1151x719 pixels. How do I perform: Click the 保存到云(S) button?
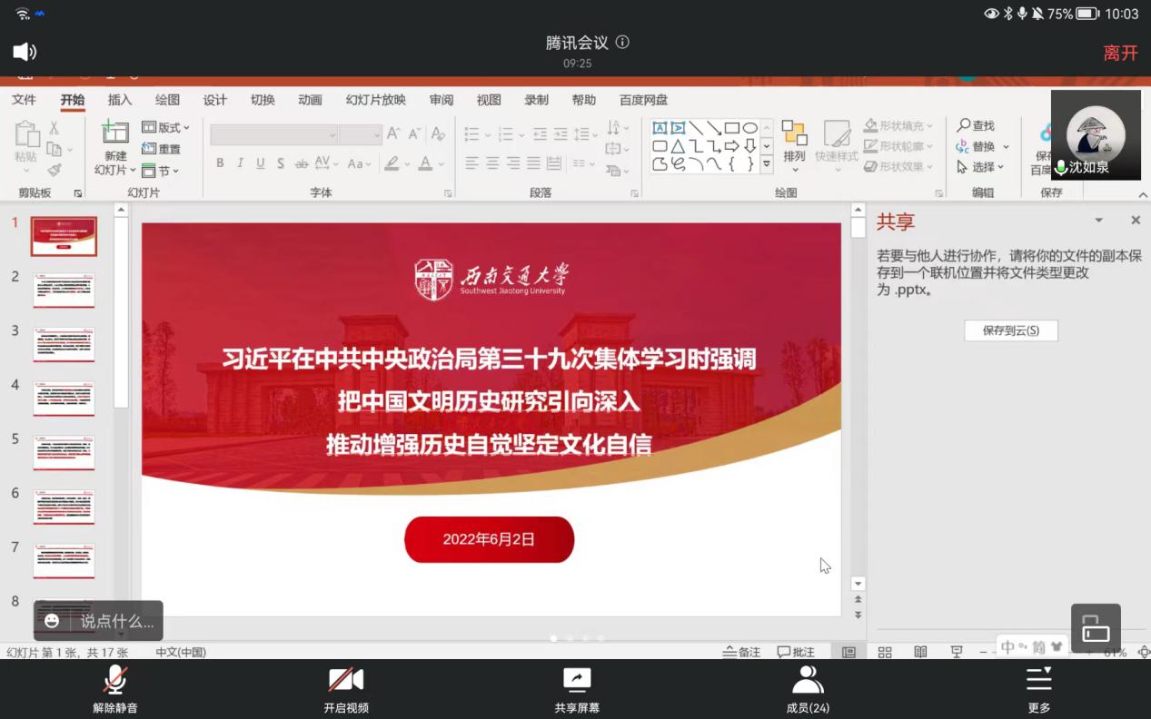[x=1010, y=330]
